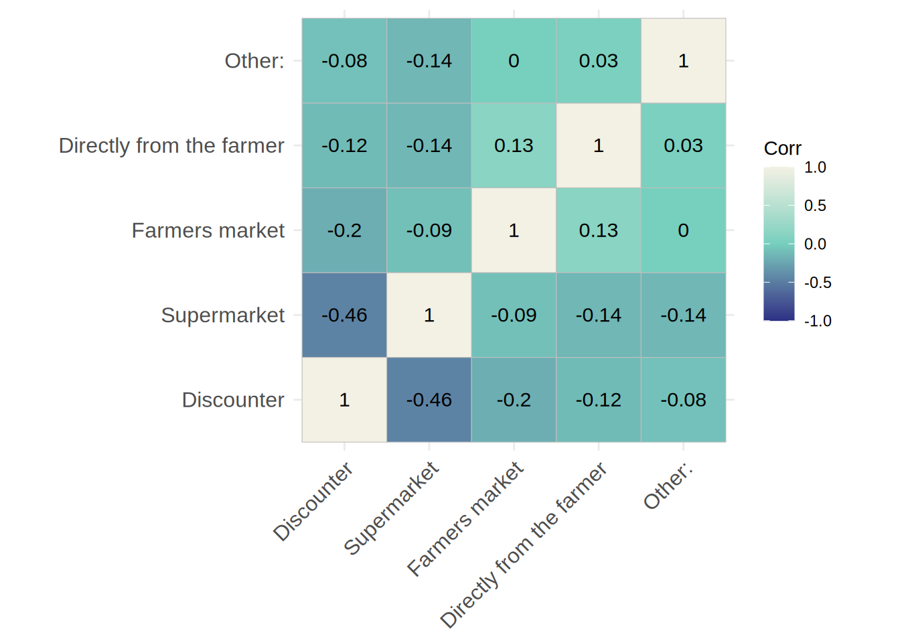Click the rotated Farmers market label below the chart

coord(466,518)
